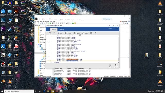Click the OpenIV search field
This screenshot has width=165, height=93.
coord(121,19)
